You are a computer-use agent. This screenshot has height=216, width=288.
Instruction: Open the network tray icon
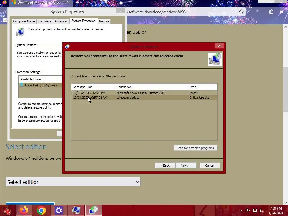(255, 211)
